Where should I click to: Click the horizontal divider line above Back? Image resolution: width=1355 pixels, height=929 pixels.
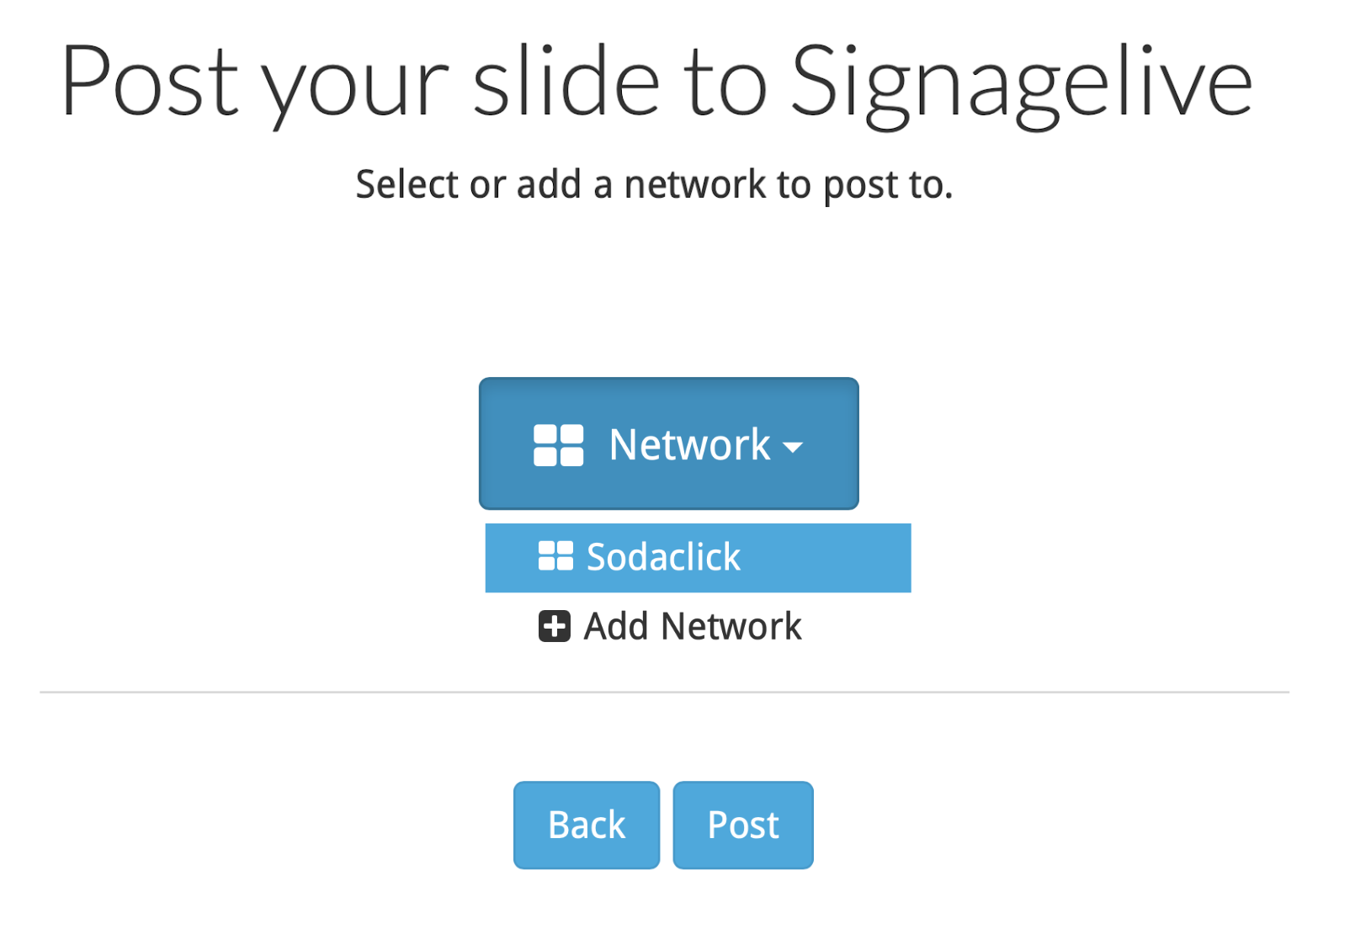[663, 693]
